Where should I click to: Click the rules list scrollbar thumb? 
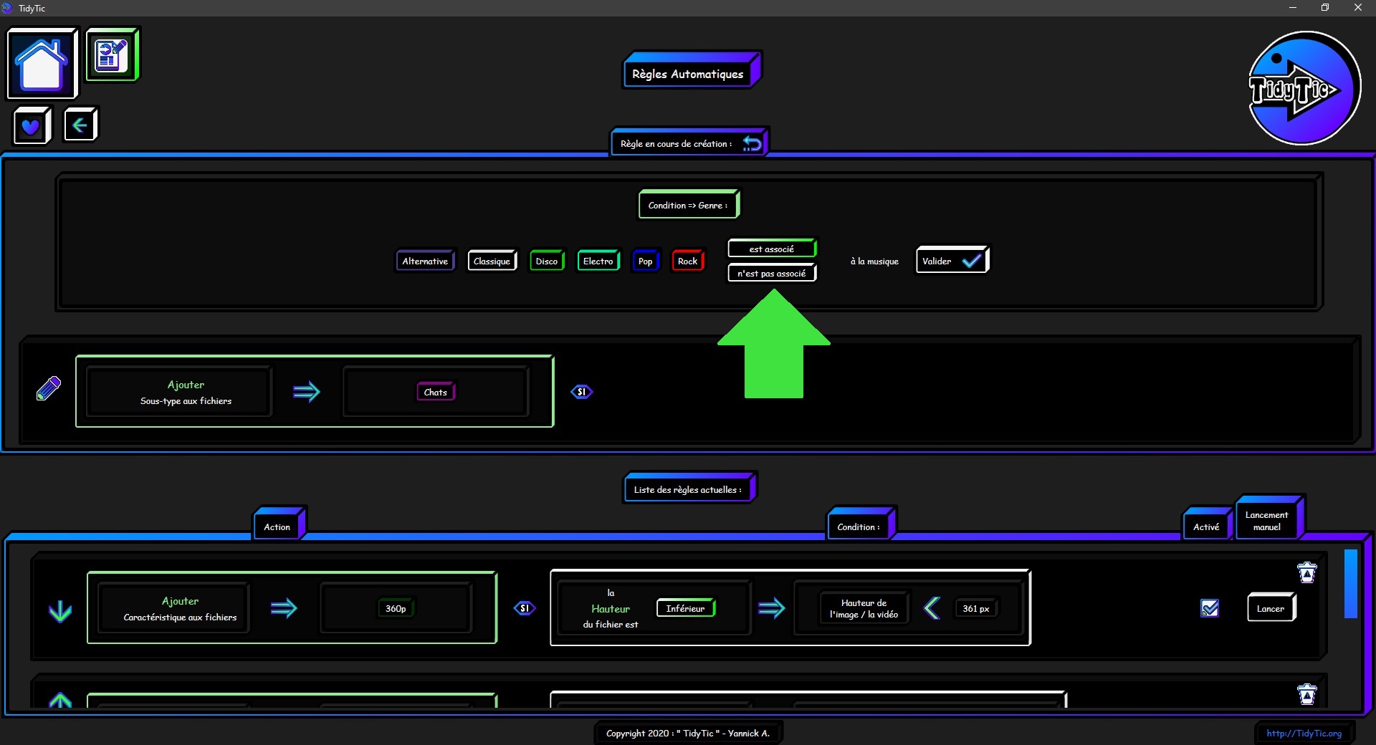(x=1351, y=584)
